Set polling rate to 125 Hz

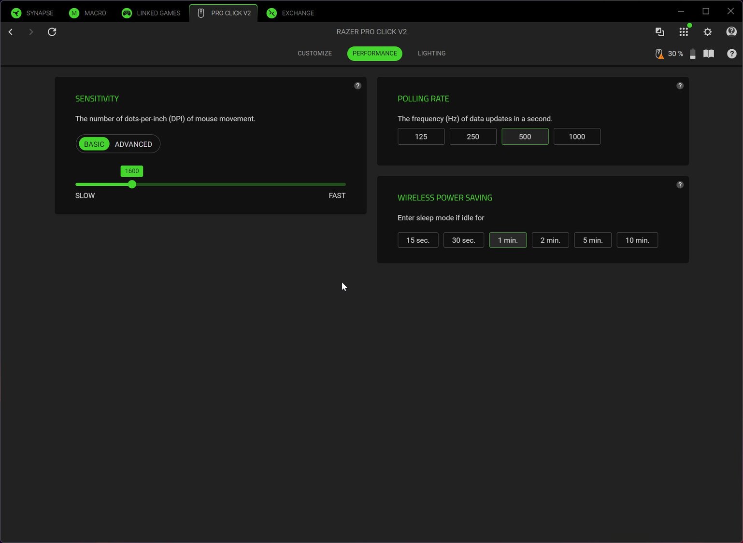(x=421, y=137)
